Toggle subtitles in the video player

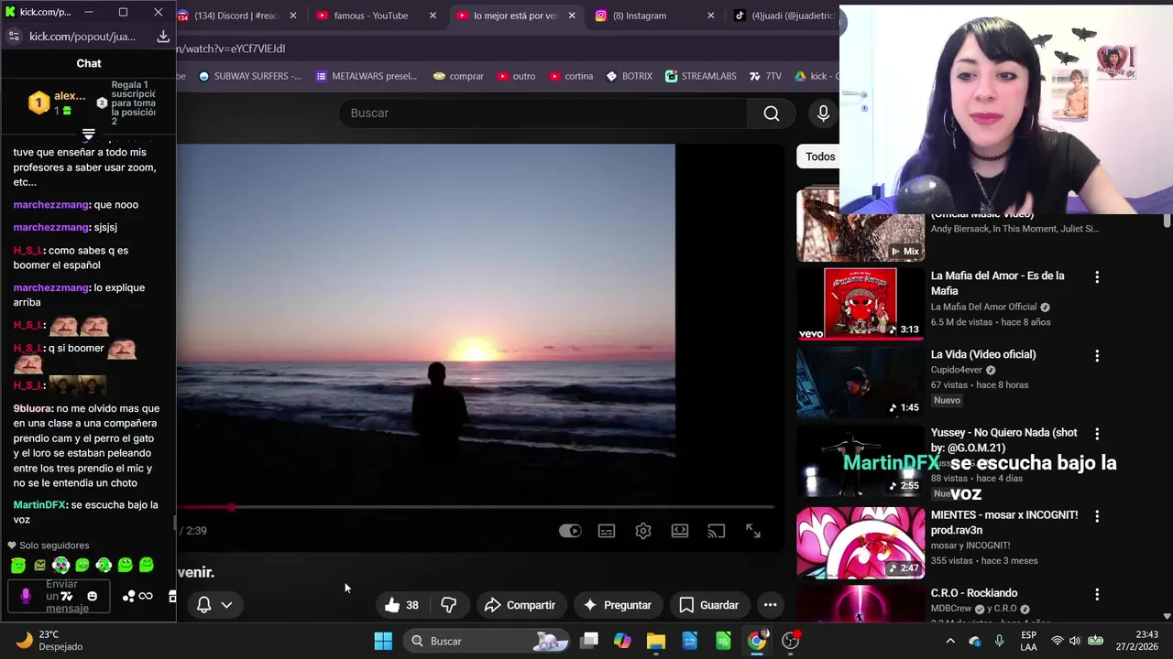pyautogui.click(x=607, y=531)
